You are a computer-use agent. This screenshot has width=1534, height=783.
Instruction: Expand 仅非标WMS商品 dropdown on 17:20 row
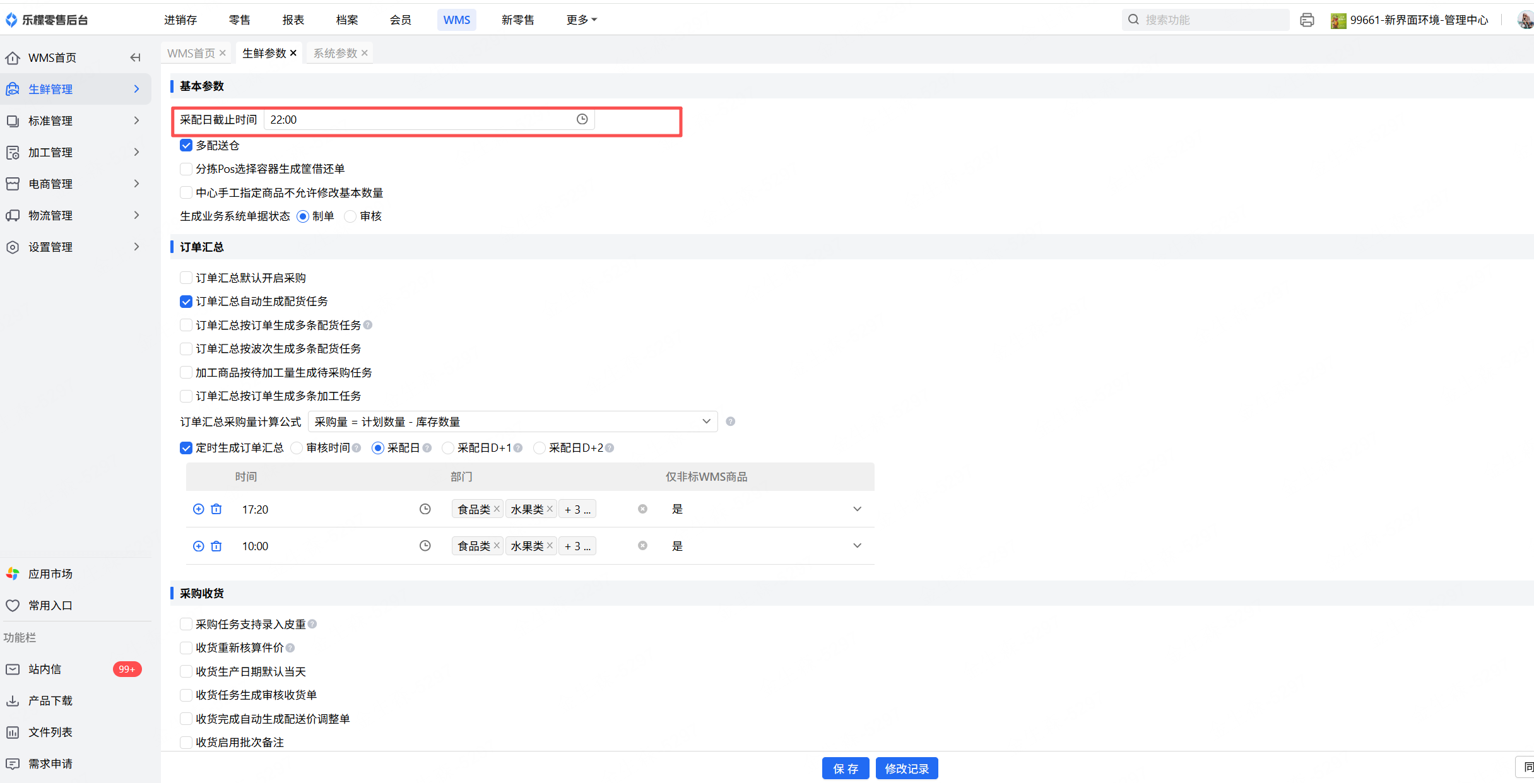coord(856,509)
